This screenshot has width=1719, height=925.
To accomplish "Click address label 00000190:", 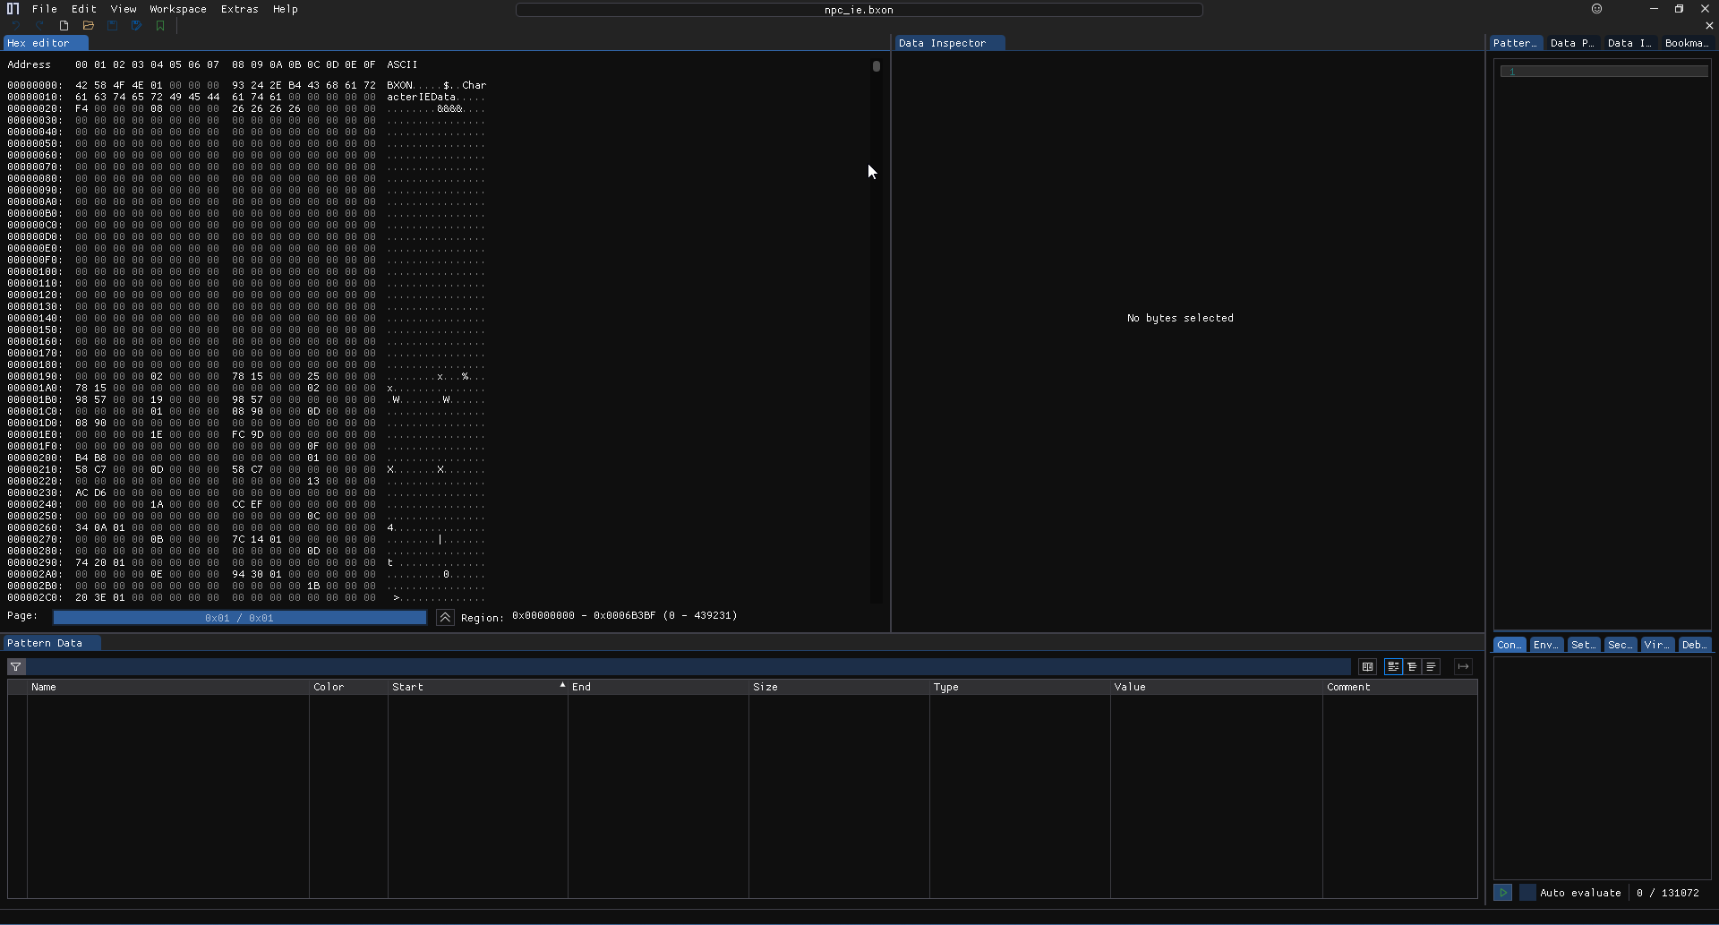I will pos(34,376).
